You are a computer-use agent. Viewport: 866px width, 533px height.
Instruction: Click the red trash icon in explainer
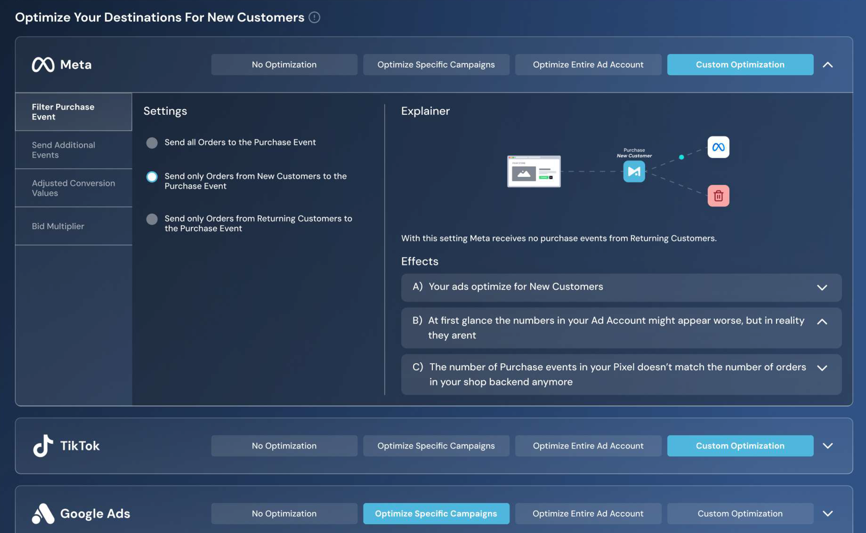coord(718,196)
